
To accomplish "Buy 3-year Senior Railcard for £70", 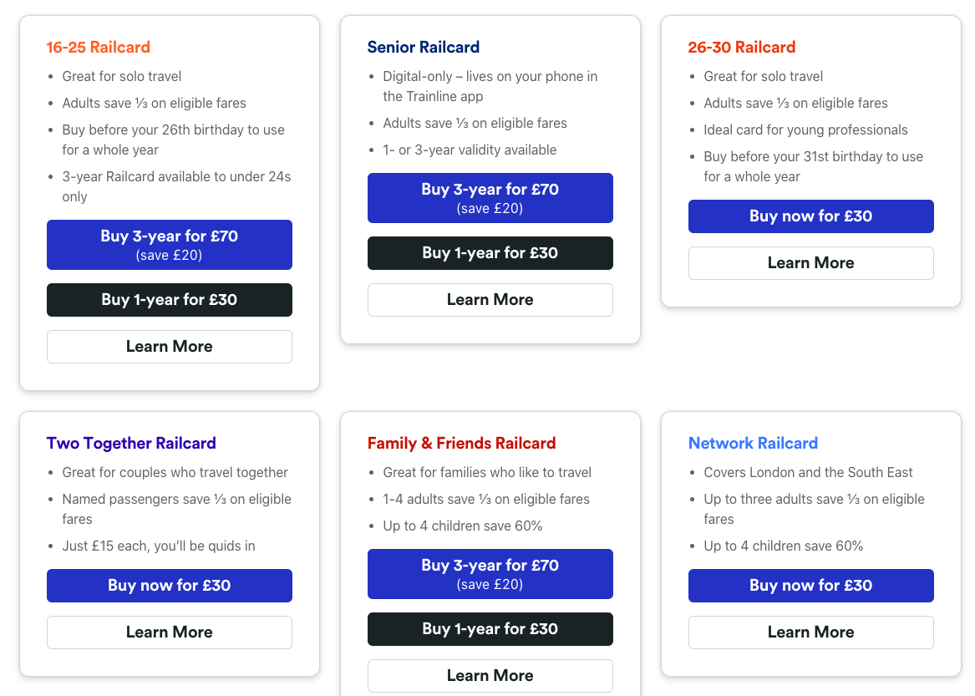I will [490, 198].
